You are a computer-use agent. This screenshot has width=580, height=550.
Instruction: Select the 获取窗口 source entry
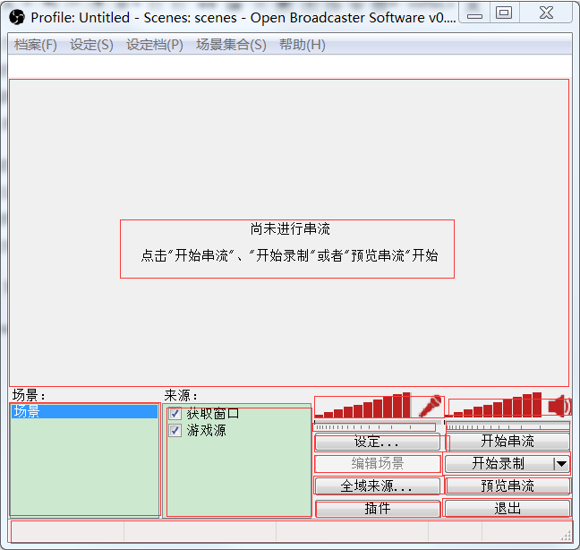(212, 413)
